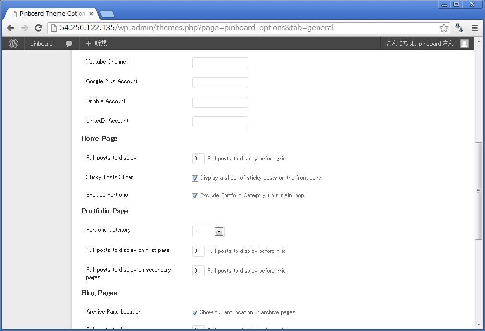Open the こんにちは pinboard account menu
Image resolution: width=485 pixels, height=331 pixels.
coord(427,44)
